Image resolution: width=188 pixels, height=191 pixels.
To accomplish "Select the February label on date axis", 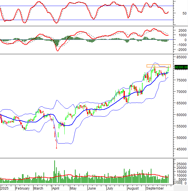I will (23, 188).
